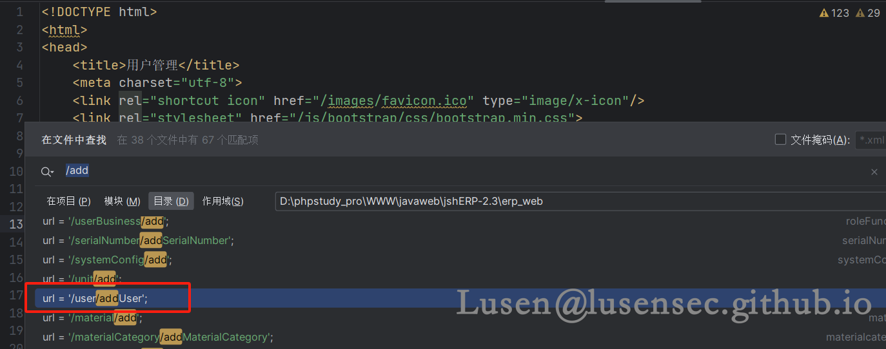Select the '/systemConfig/add' search result
The image size is (886, 349).
[107, 259]
